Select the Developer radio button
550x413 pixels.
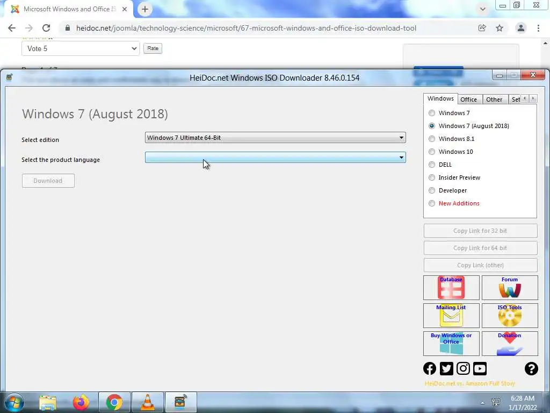tap(432, 190)
